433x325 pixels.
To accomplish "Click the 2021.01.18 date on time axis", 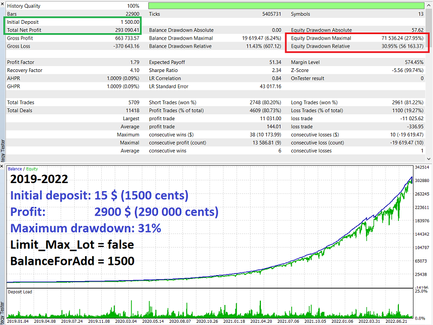I will (x=234, y=321).
